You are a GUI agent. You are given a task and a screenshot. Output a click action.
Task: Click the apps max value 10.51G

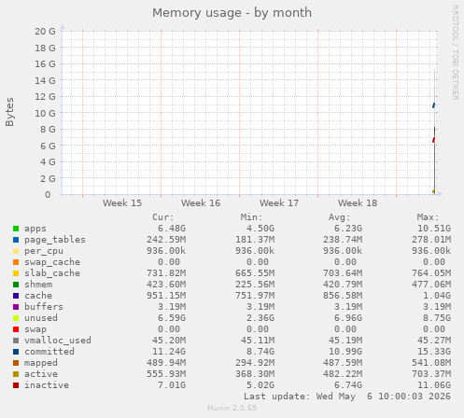point(434,229)
